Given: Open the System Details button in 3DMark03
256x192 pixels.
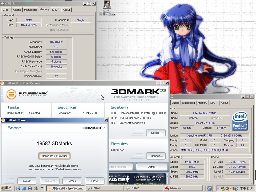Looking at the screenshot, I should coord(156,133).
